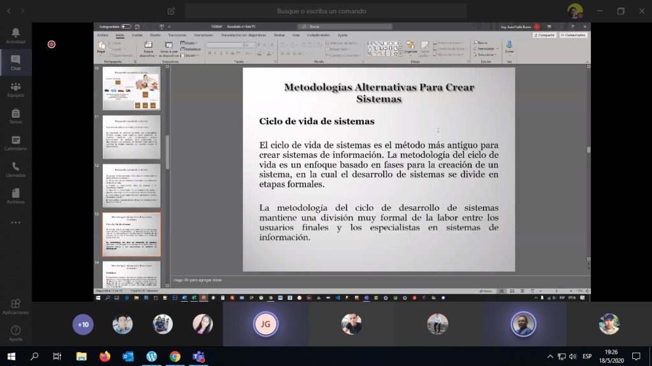Open Google Chrome from the taskbar

coord(175,356)
